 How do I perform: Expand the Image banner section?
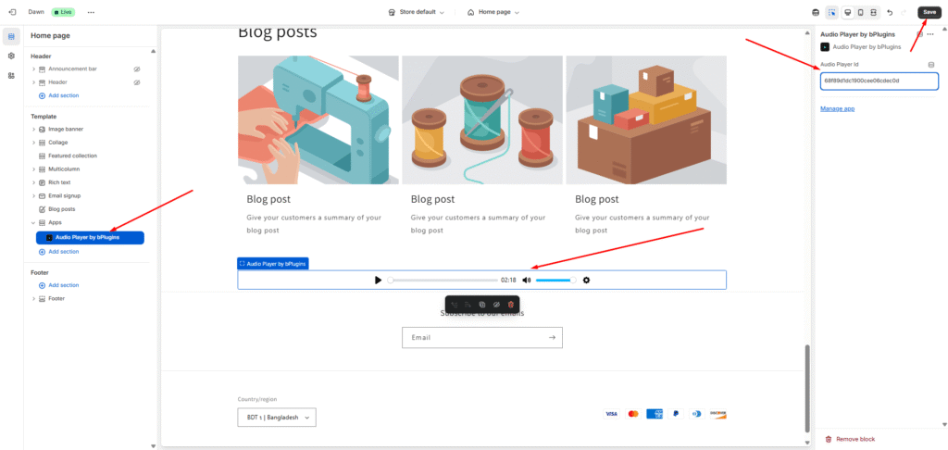pos(33,129)
